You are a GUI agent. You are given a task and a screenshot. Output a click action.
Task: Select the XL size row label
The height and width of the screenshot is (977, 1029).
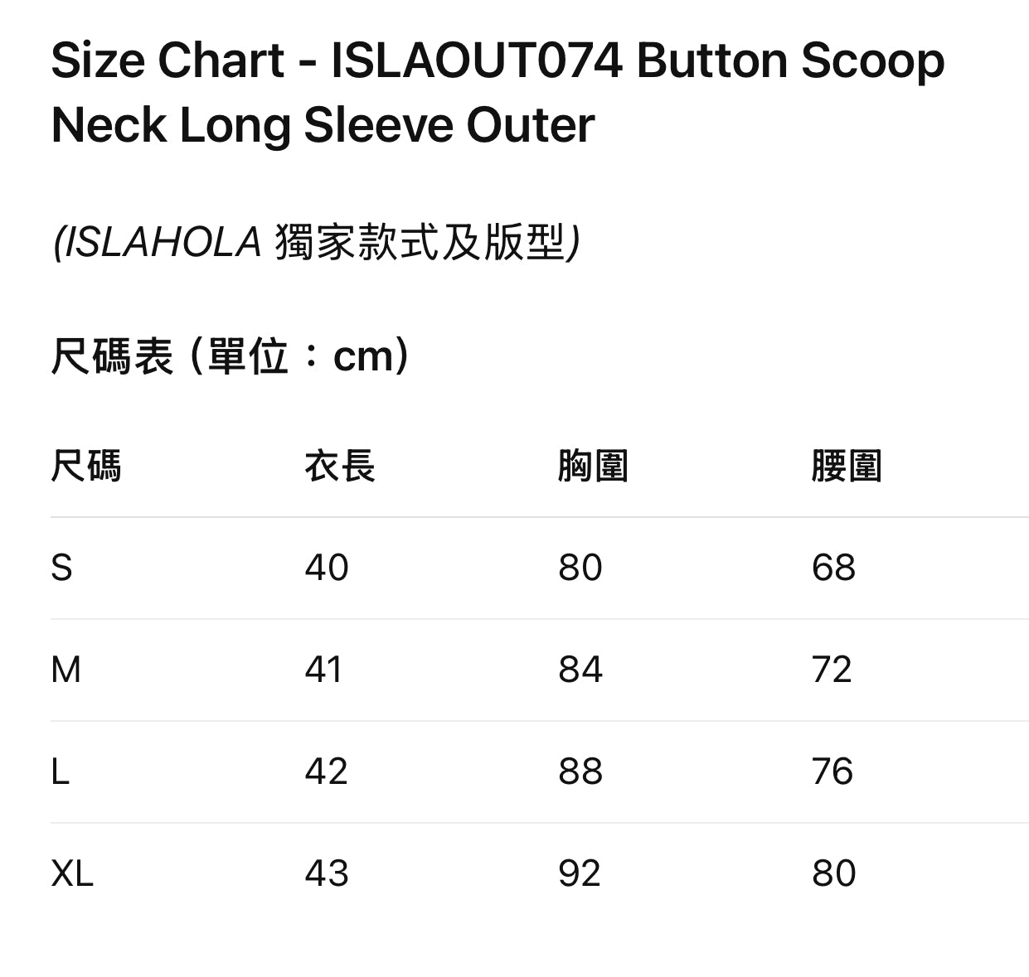[72, 873]
